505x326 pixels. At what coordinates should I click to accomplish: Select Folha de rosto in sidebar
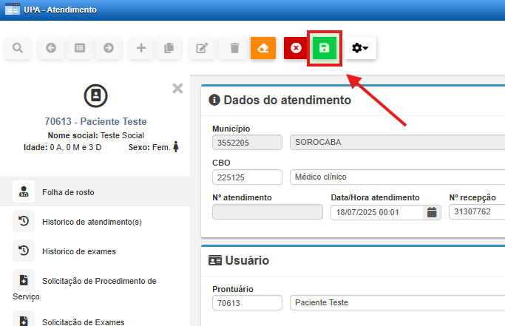(x=68, y=192)
